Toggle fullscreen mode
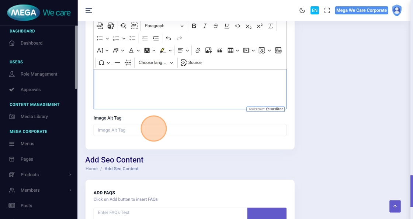Screen dimensions: 413x219 [327, 10]
